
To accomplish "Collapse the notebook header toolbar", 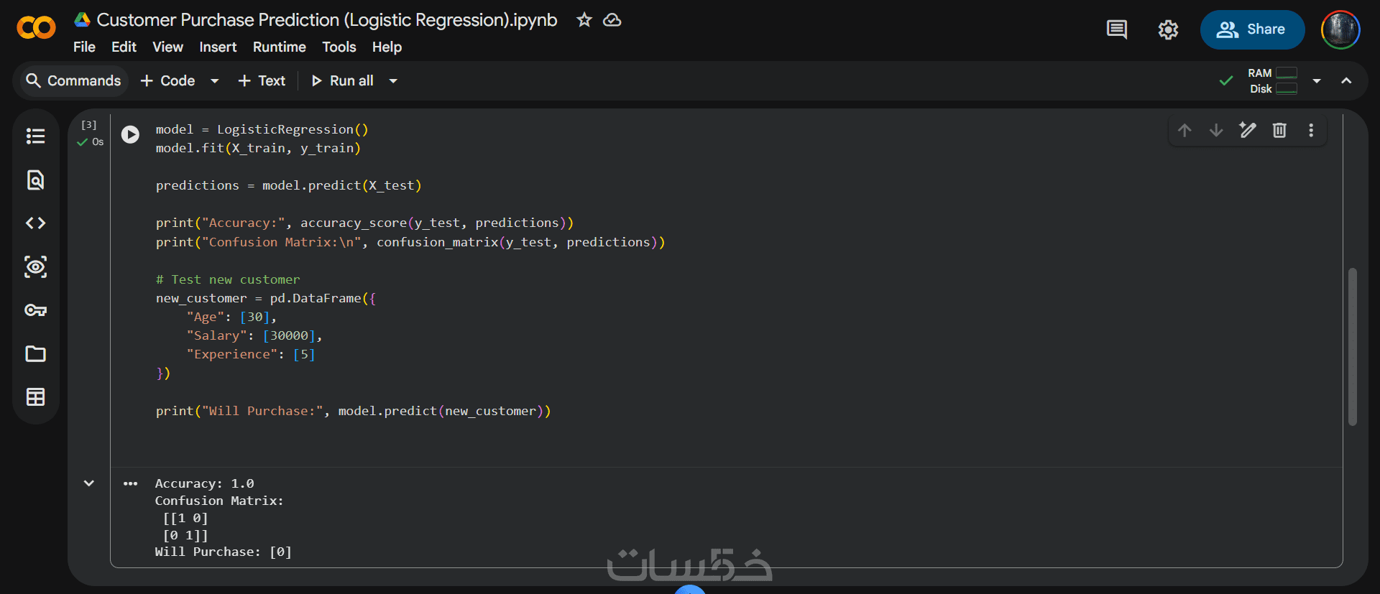I will pos(1346,81).
